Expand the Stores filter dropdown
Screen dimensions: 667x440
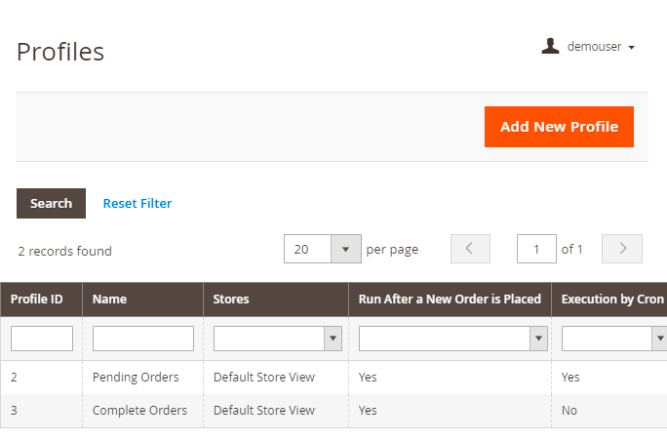[333, 339]
